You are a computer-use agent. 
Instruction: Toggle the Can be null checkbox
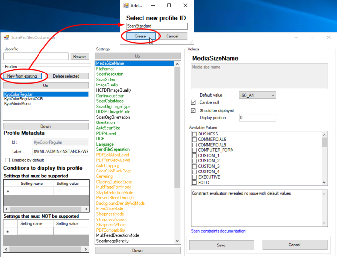[194, 102]
